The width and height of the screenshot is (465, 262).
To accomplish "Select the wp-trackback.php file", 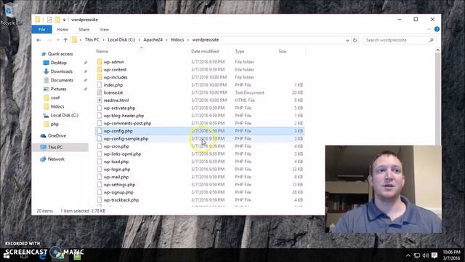I will [x=121, y=200].
